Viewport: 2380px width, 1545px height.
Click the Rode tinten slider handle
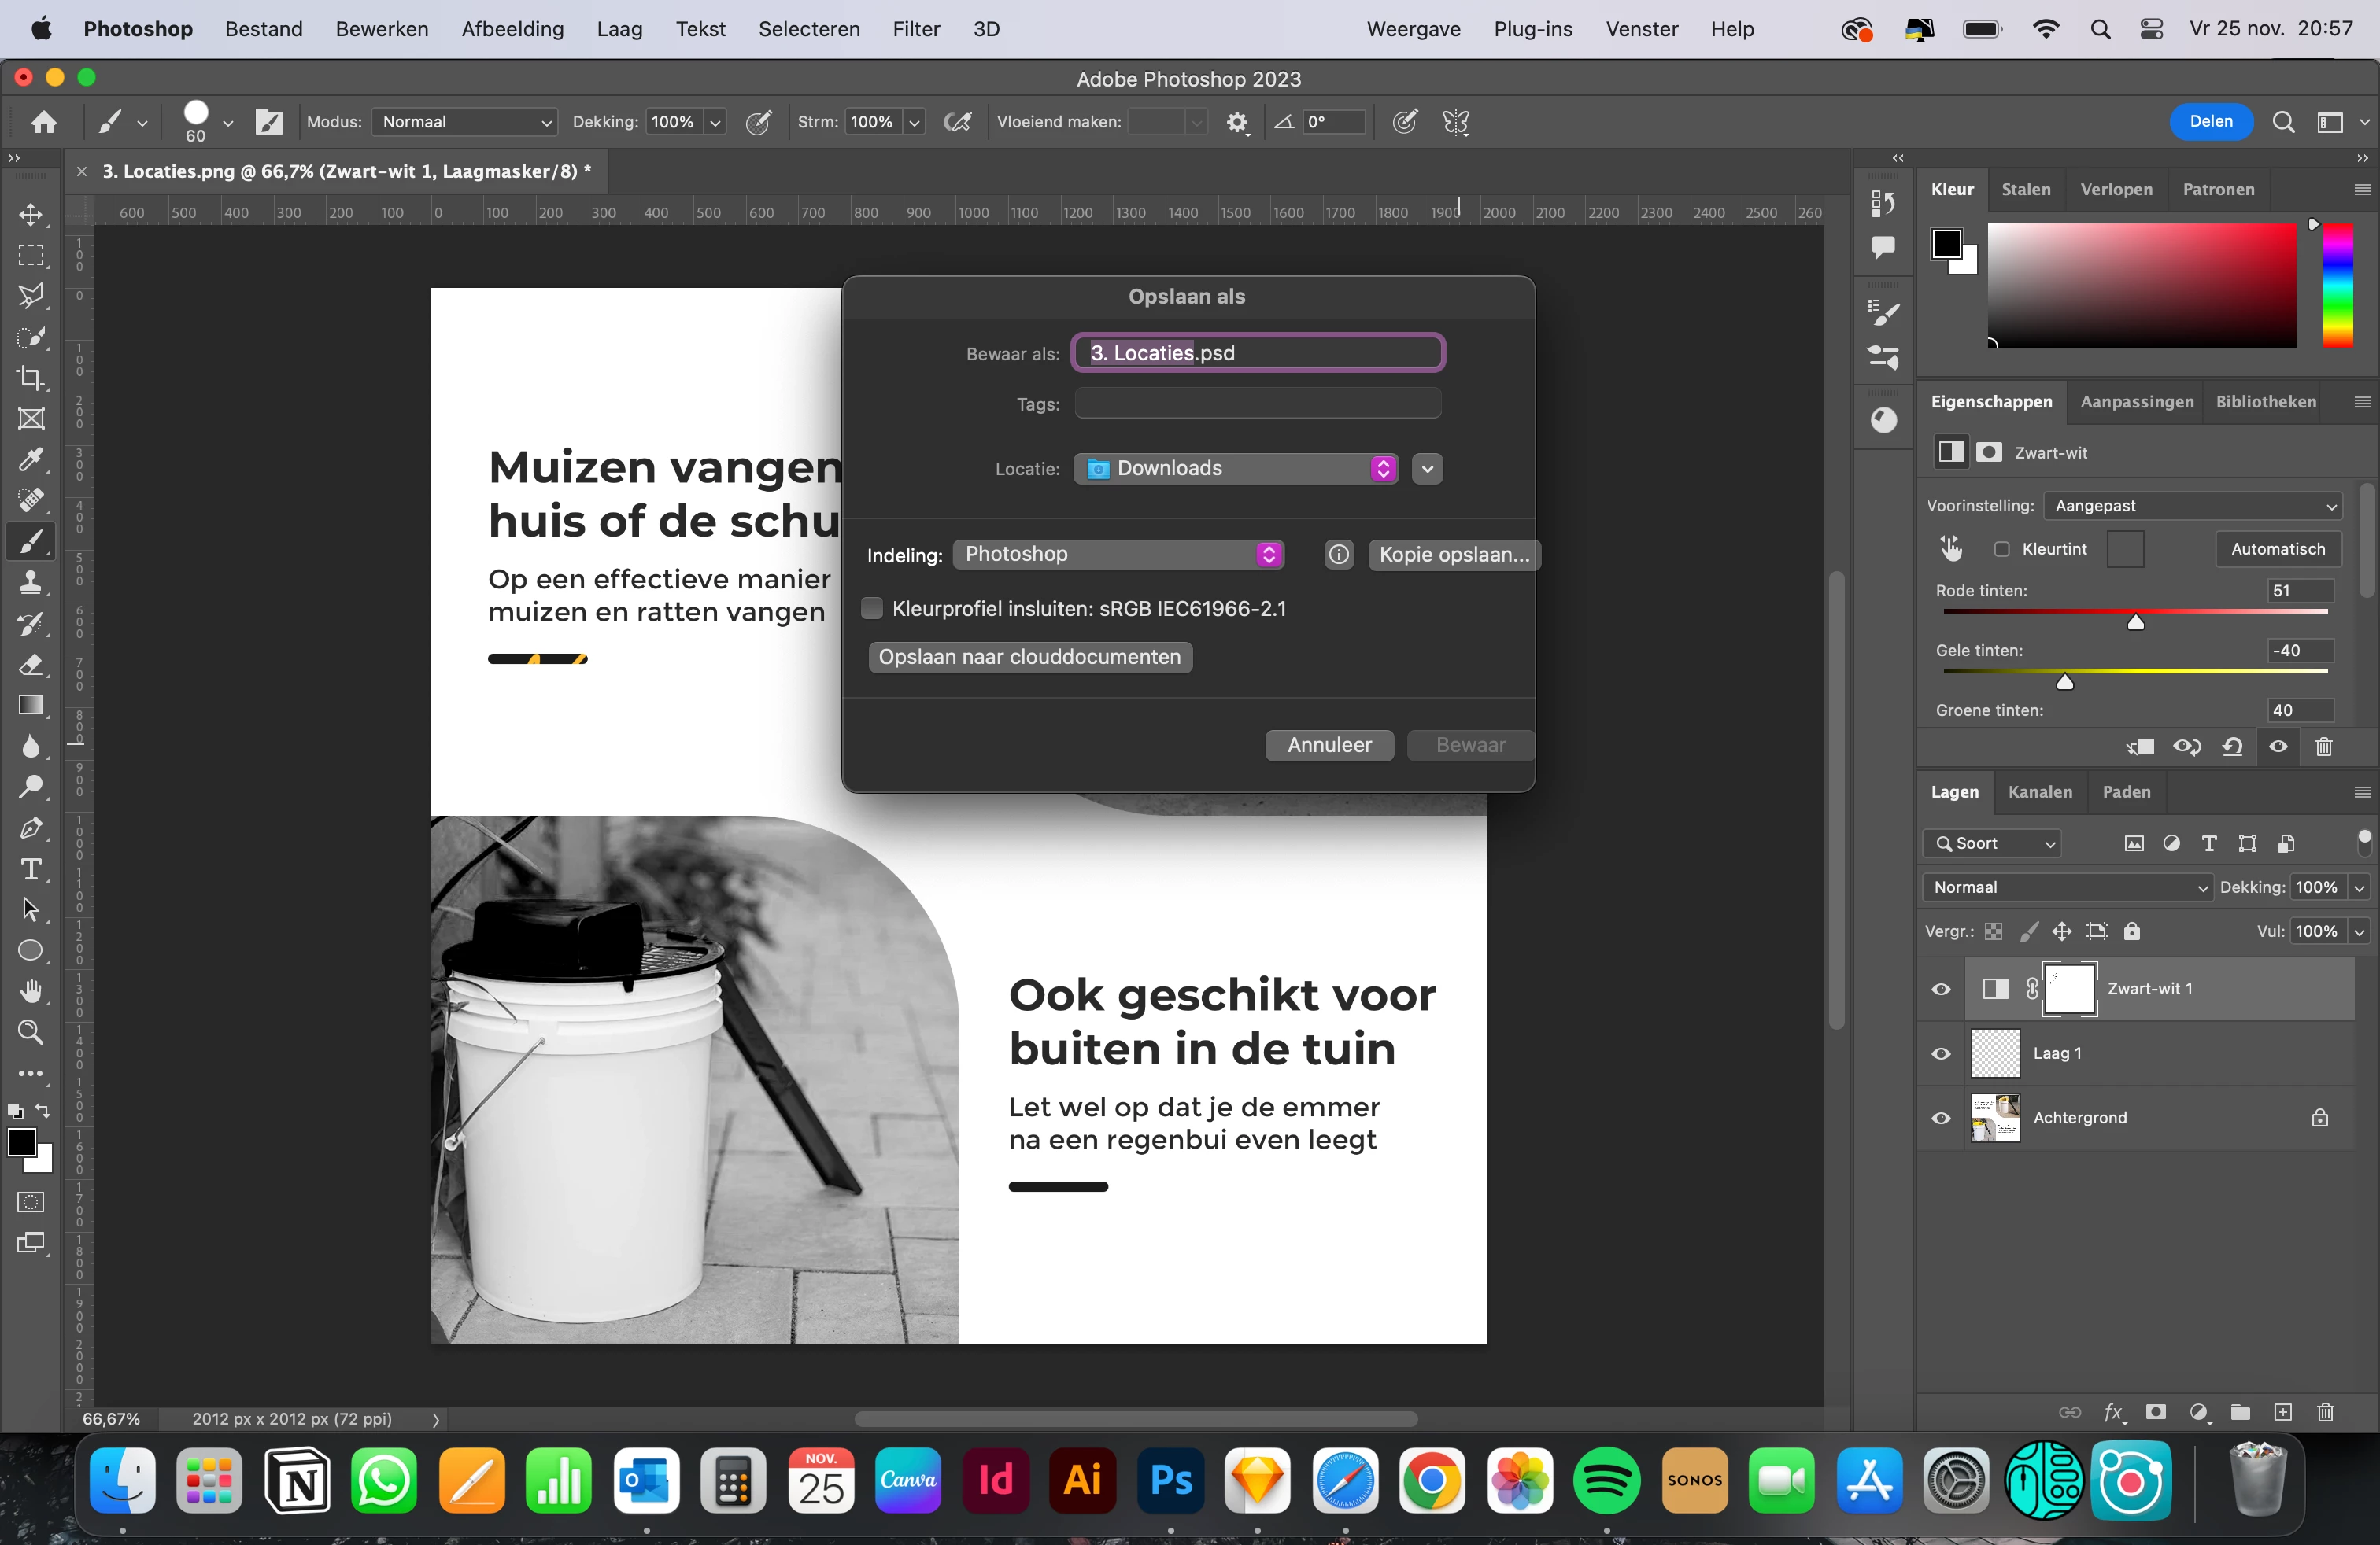[x=2135, y=622]
